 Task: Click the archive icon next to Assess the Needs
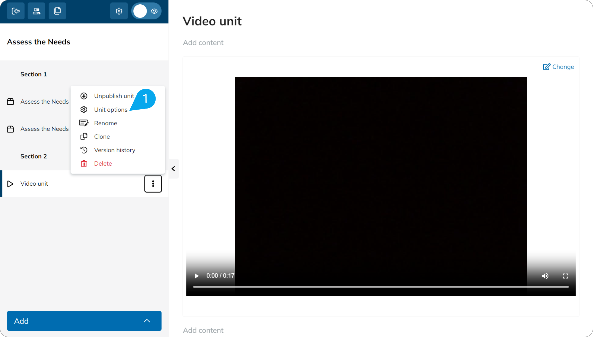[x=10, y=101]
